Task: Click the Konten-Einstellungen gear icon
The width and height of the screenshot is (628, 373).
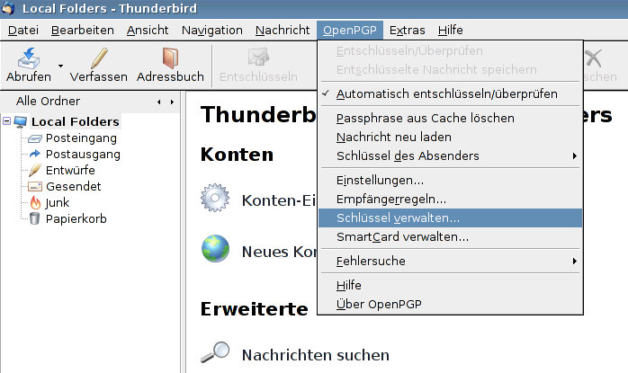Action: [216, 199]
